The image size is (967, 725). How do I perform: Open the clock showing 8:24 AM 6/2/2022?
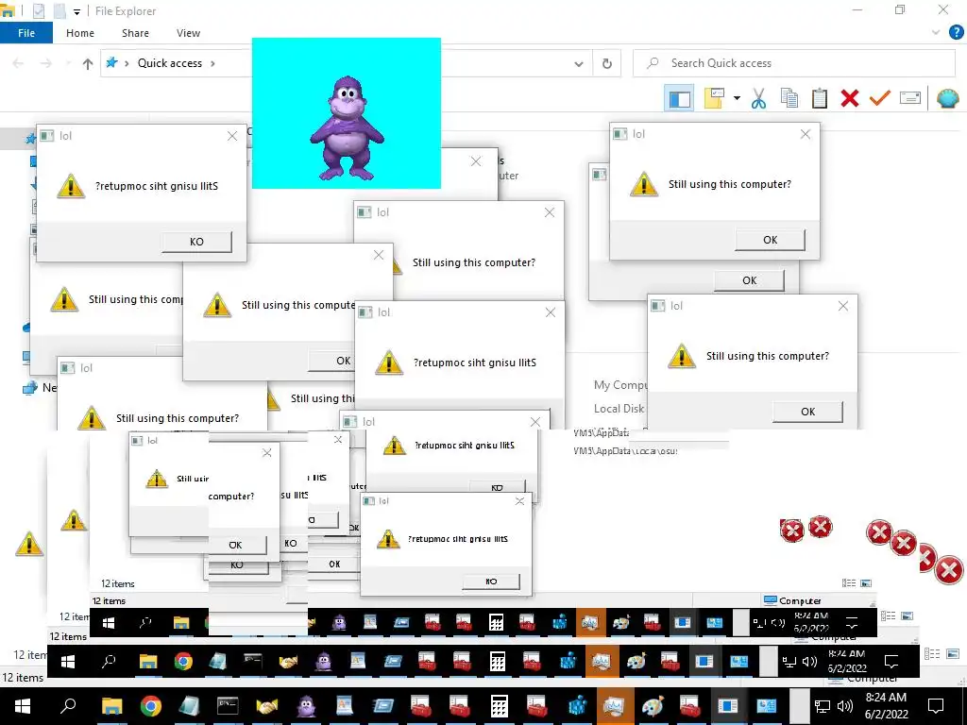coord(886,706)
